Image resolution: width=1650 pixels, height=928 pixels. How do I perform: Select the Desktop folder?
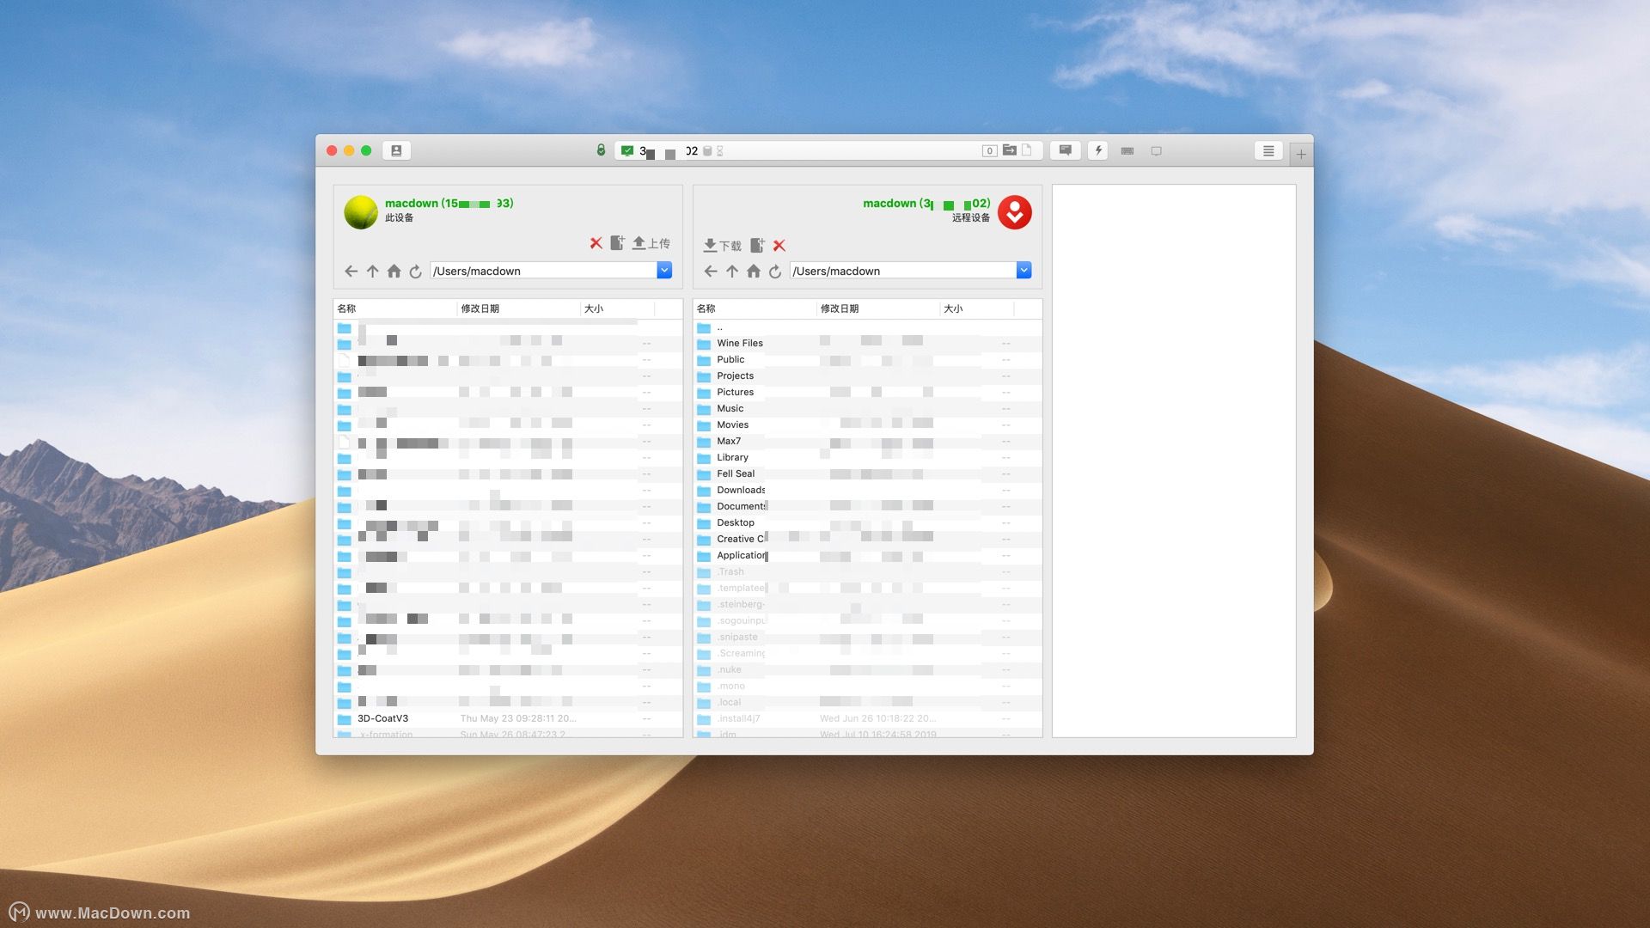coord(867,522)
